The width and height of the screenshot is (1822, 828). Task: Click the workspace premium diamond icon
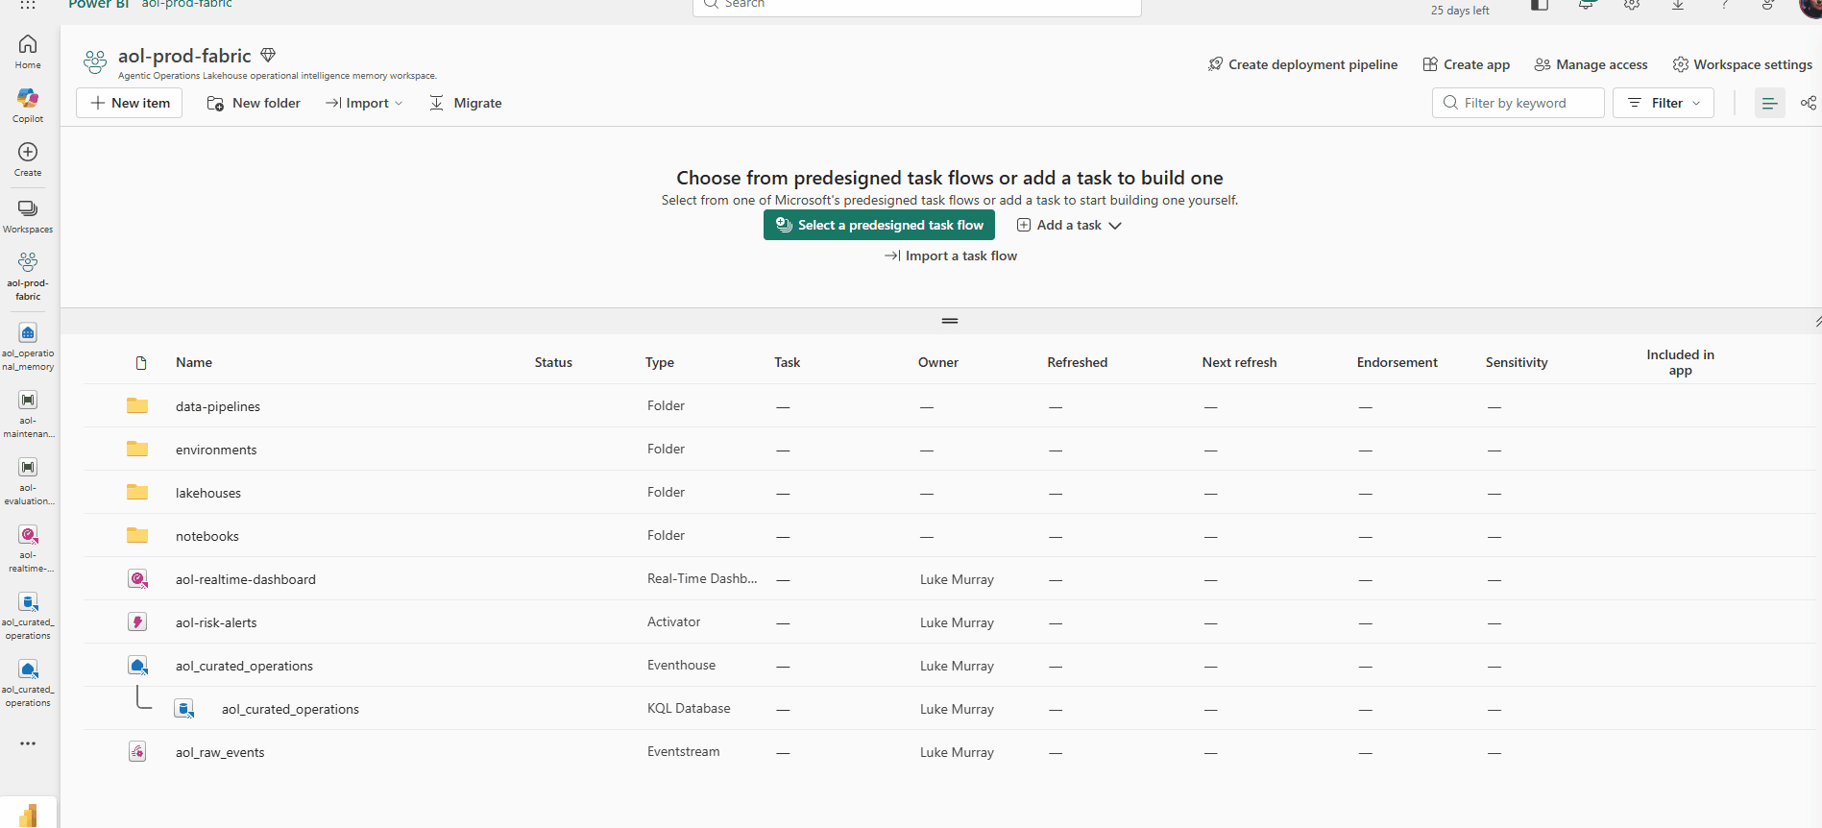pyautogui.click(x=268, y=56)
